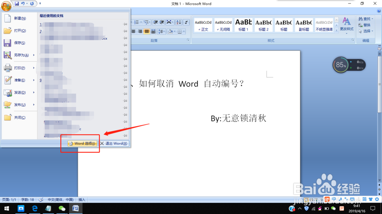Click the increase indent icon
This screenshot has width=382, height=214.
coord(162,22)
